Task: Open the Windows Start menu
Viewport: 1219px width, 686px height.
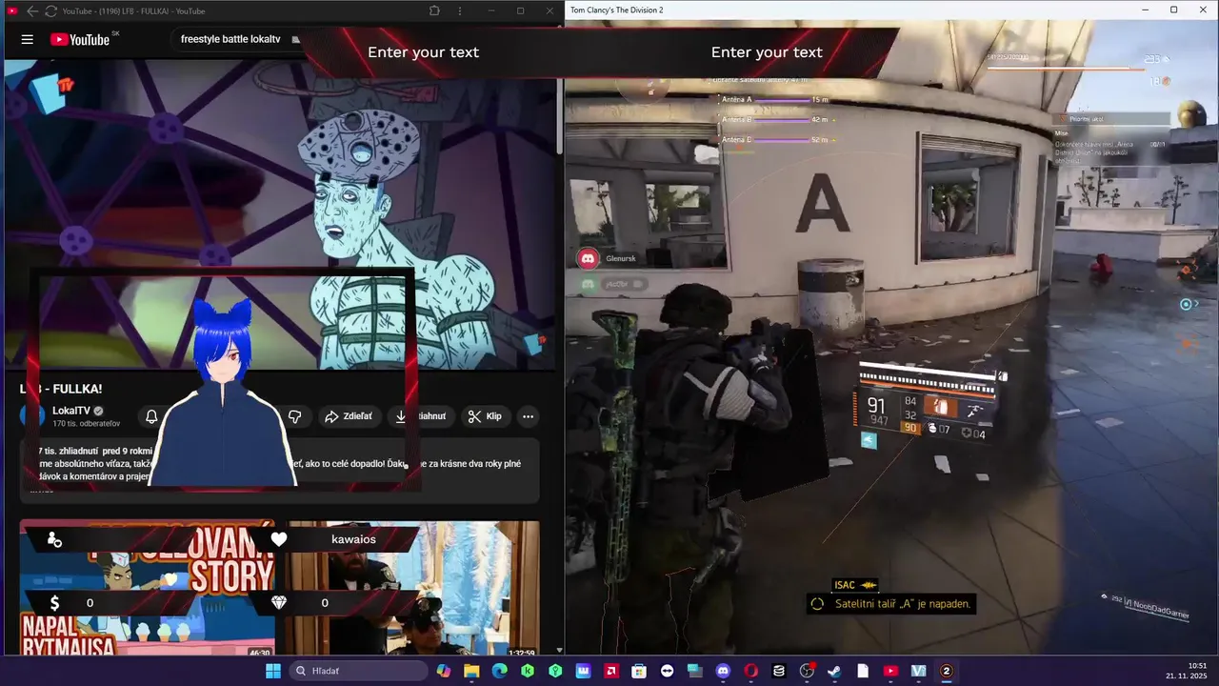Action: (x=272, y=671)
